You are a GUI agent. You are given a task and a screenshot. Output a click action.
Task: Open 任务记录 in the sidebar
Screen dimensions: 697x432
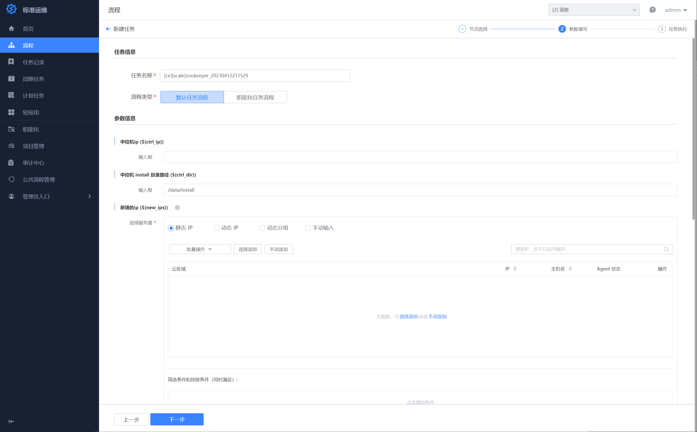(34, 62)
